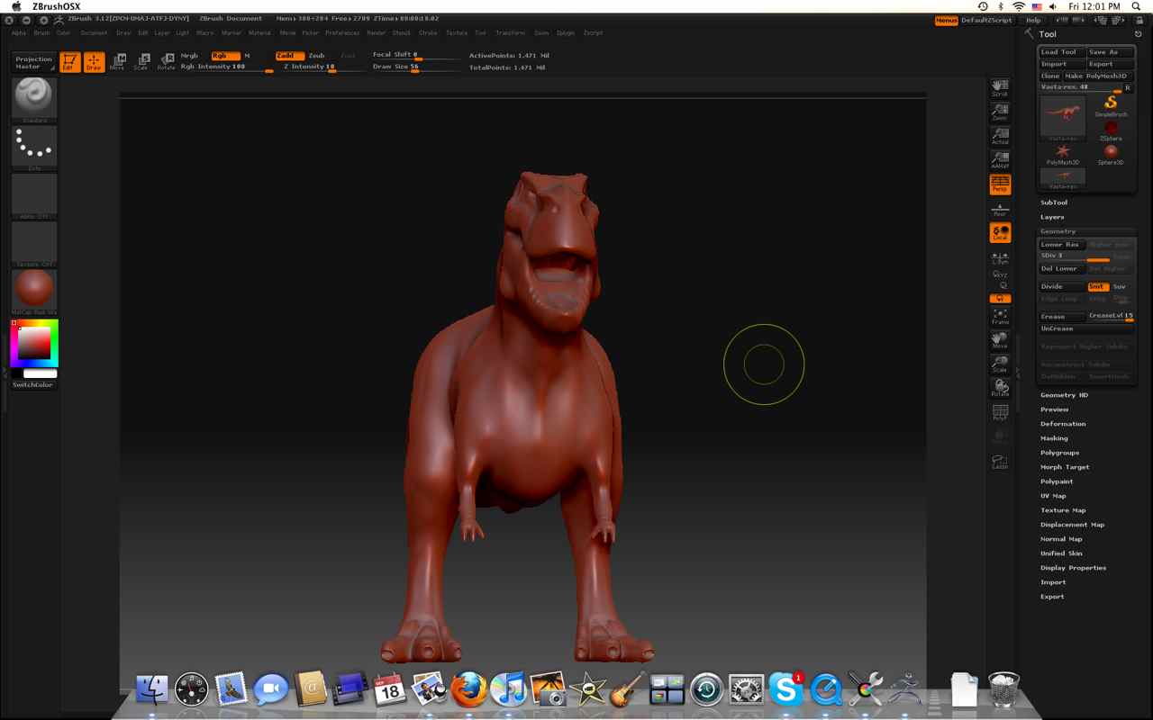This screenshot has width=1153, height=720.
Task: Select the PolyMesh3D star tool
Action: (x=1063, y=154)
